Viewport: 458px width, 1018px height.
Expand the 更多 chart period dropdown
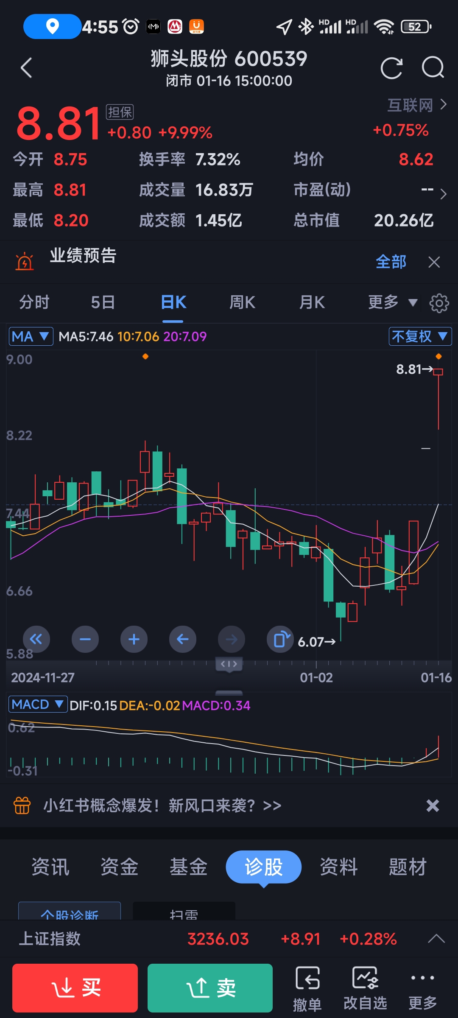tap(393, 302)
